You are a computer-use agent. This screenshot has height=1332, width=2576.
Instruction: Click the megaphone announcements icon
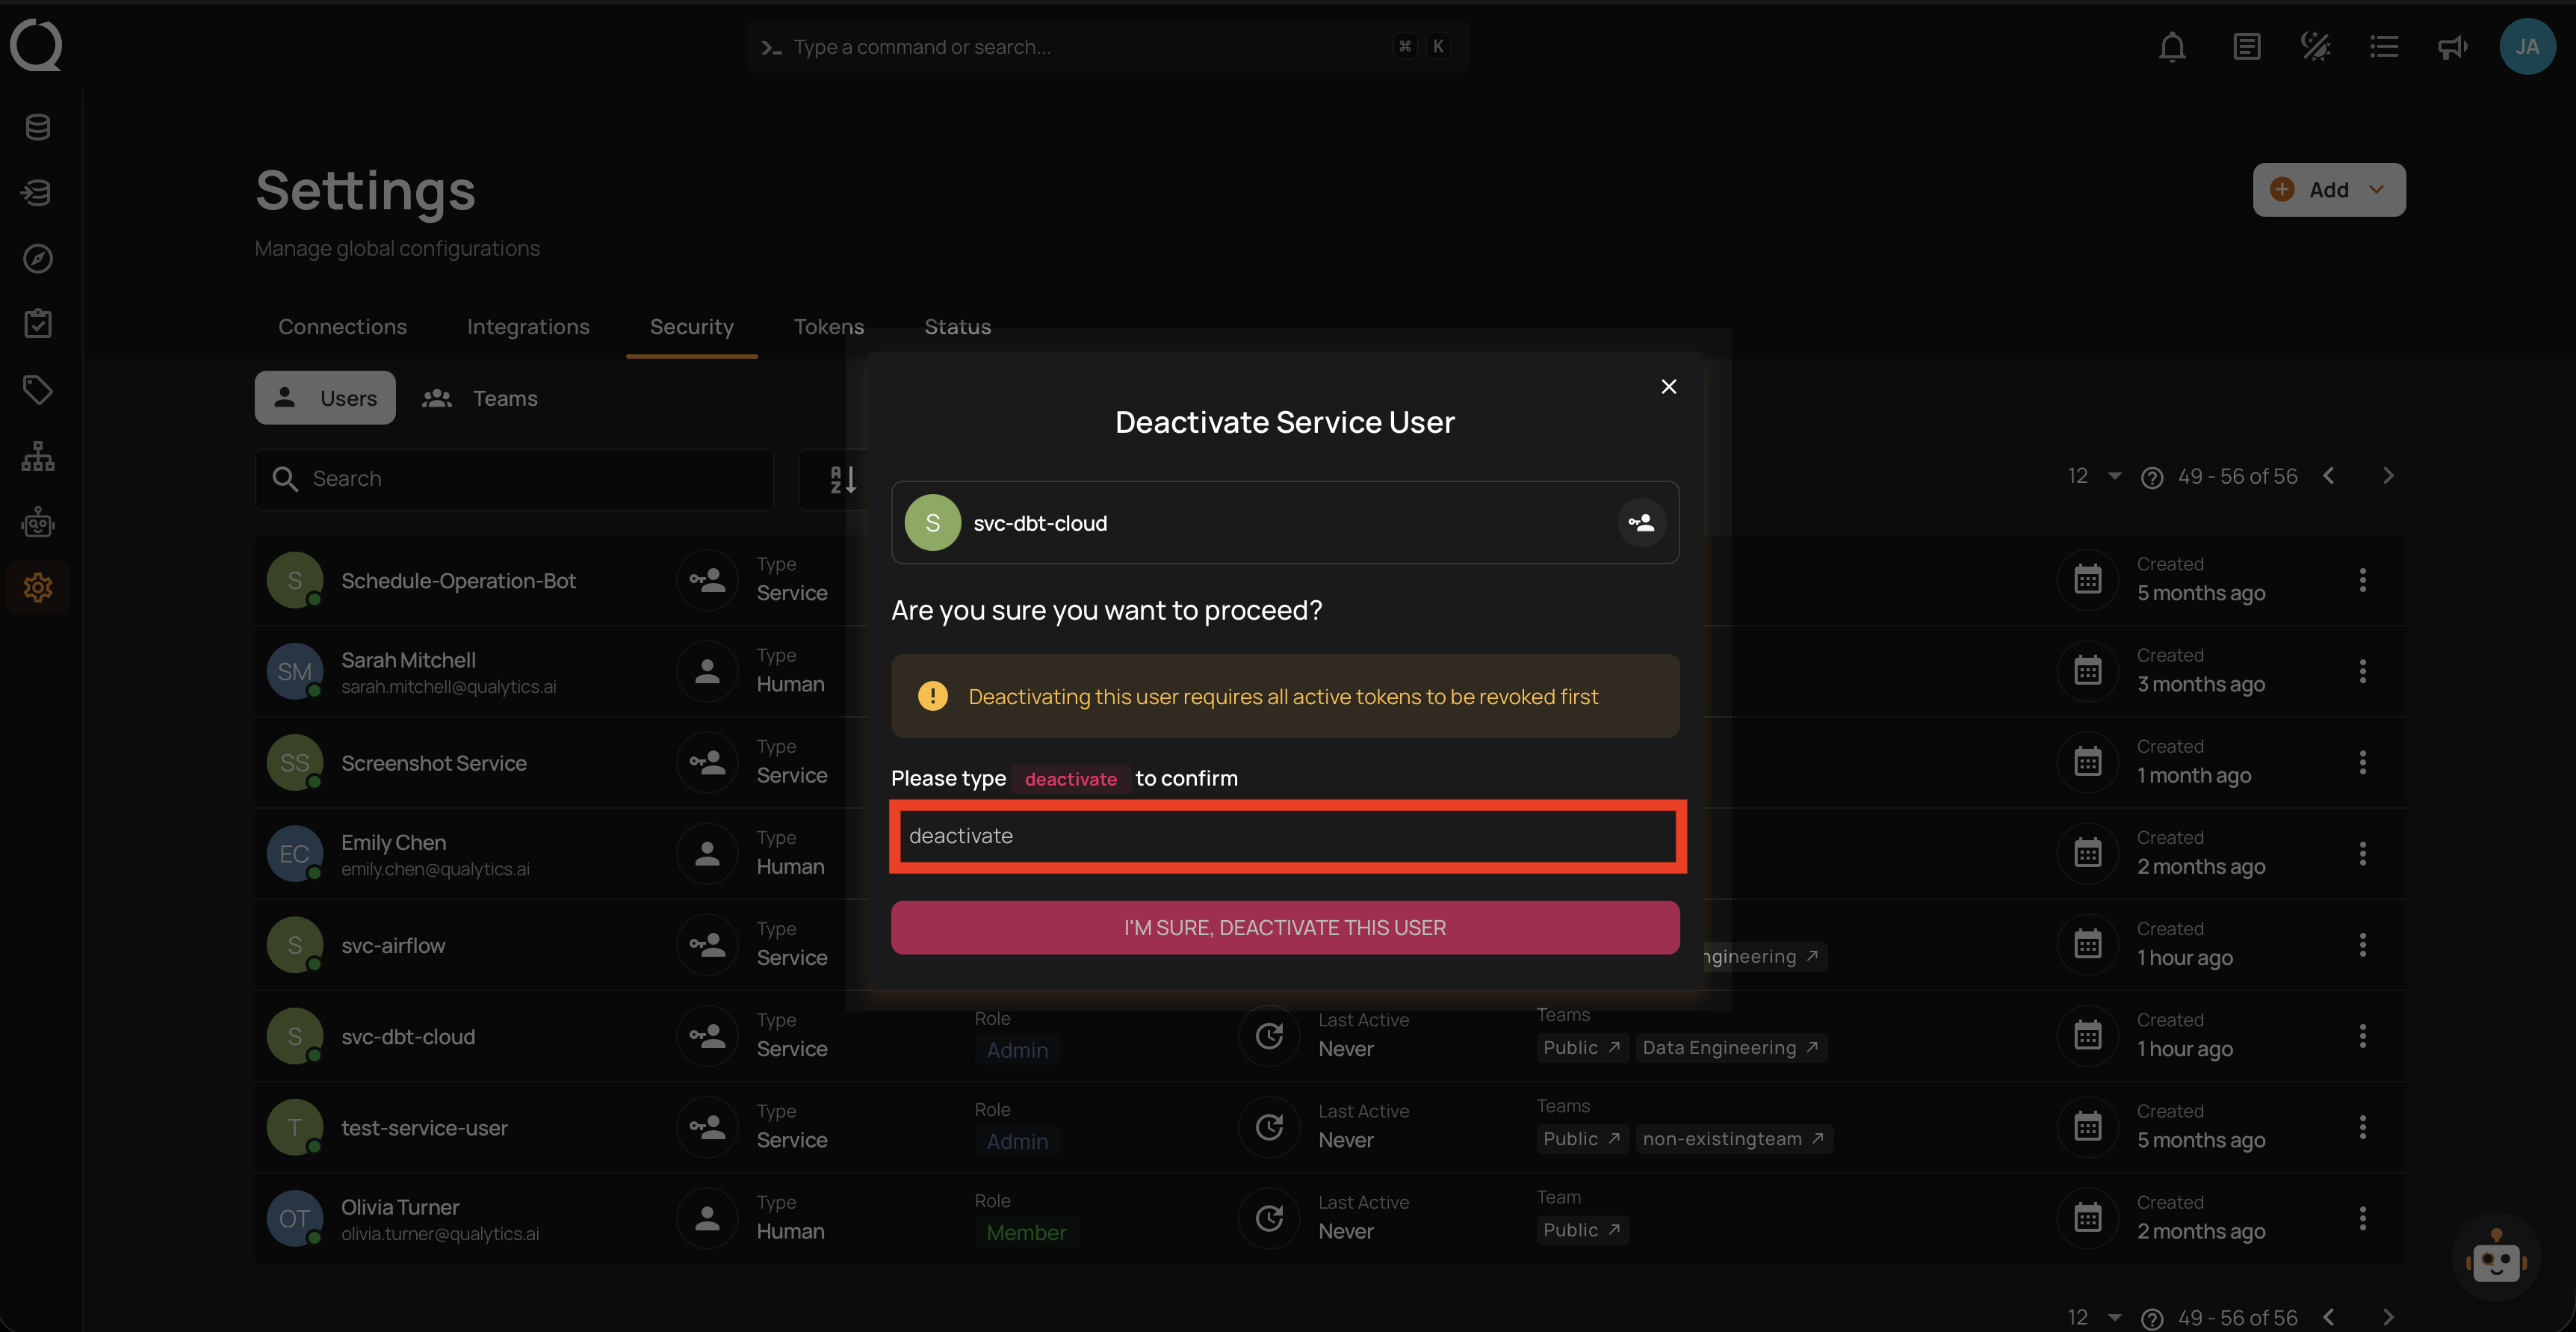[x=2452, y=47]
